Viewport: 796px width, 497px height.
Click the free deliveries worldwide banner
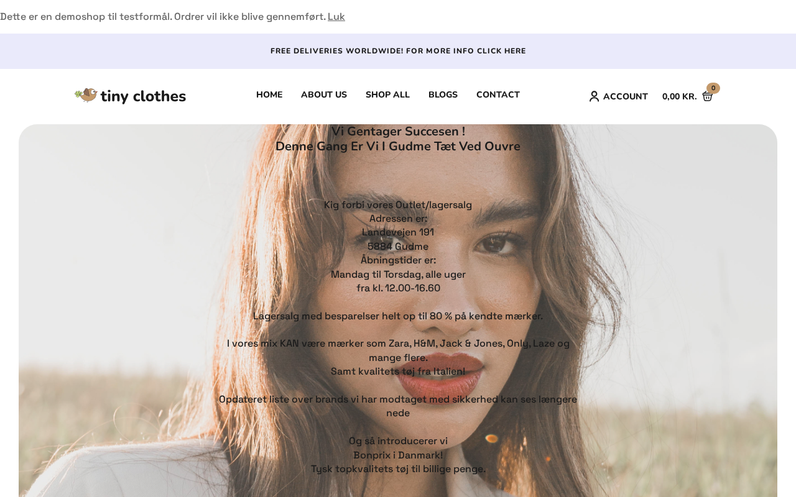398,51
